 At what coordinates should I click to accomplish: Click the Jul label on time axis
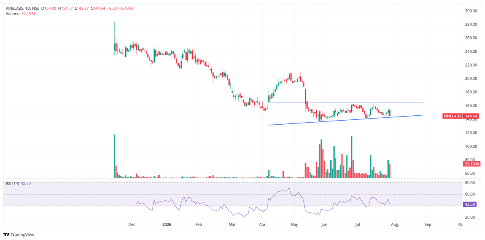[358, 223]
